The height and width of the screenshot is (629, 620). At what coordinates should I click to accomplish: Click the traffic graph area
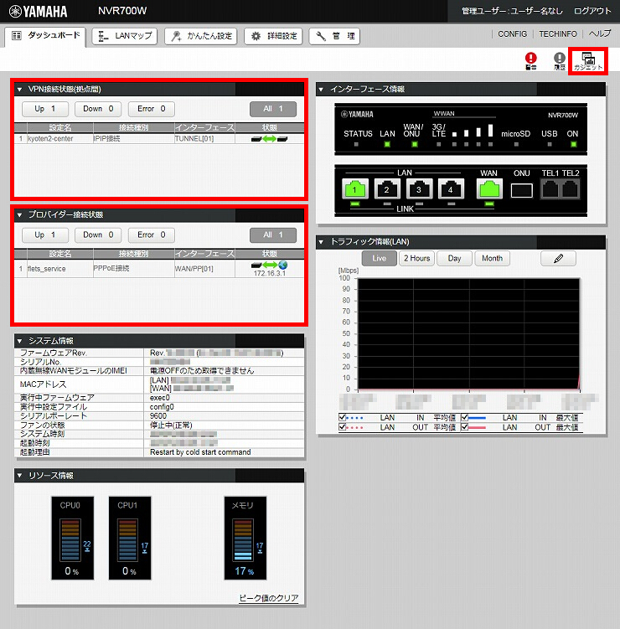pos(468,333)
